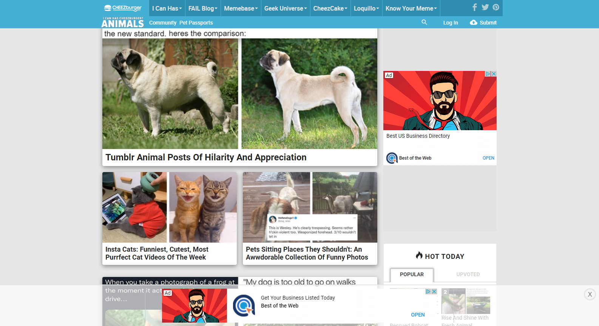Select the Popular tab in Hot Today
Viewport: 599px width, 326px height.
(412, 274)
